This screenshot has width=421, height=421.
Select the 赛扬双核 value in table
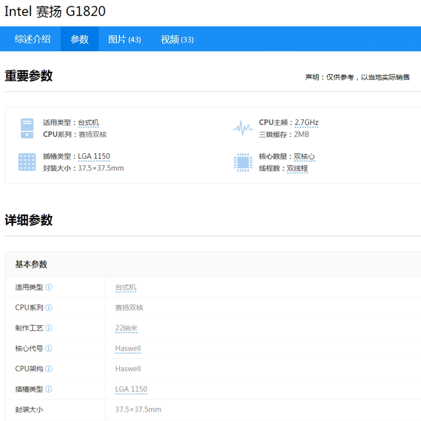pyautogui.click(x=129, y=308)
